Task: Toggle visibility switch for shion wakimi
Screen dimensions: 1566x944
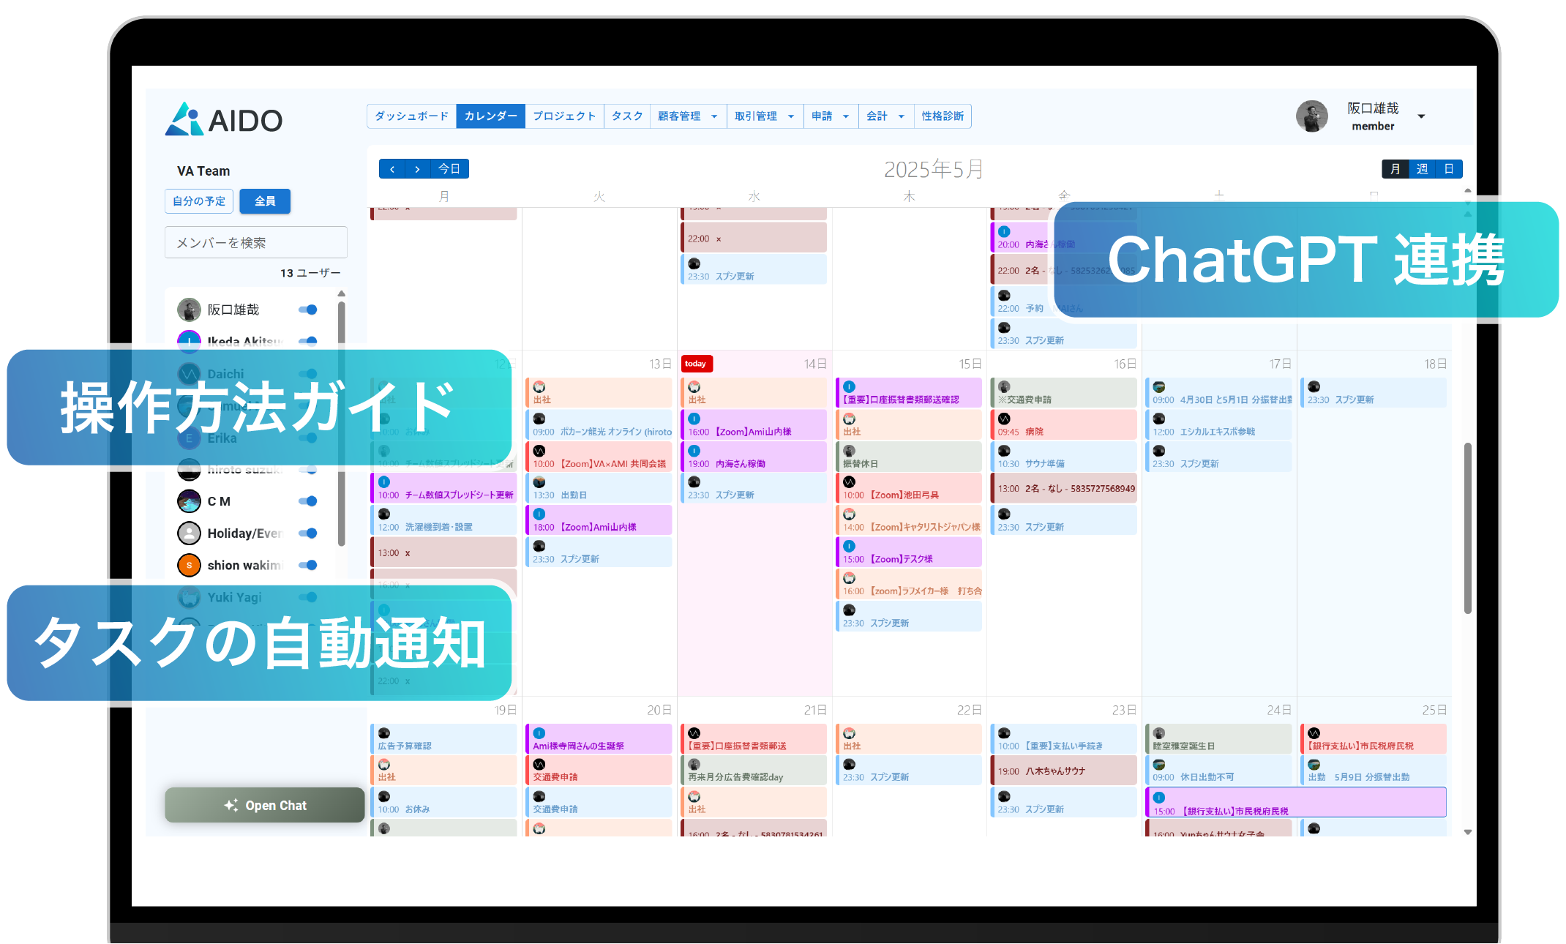Action: (x=308, y=565)
